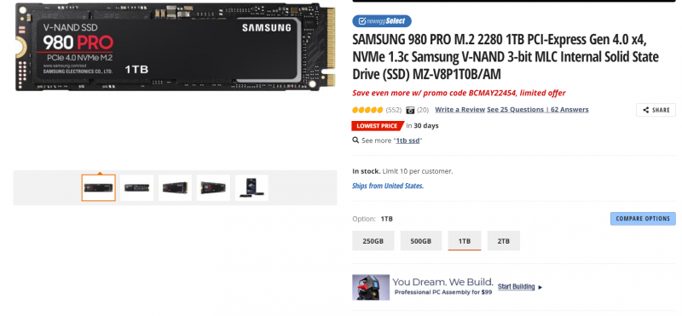This screenshot has width=682, height=316.
Task: Follow the 1tb ssd search link
Action: click(407, 141)
